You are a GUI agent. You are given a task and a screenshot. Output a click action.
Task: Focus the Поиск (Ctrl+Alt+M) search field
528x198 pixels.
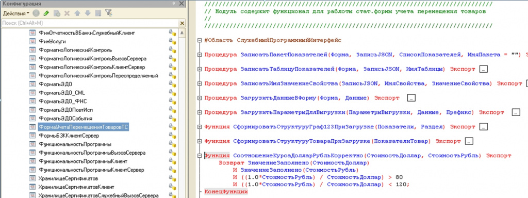tap(90, 23)
